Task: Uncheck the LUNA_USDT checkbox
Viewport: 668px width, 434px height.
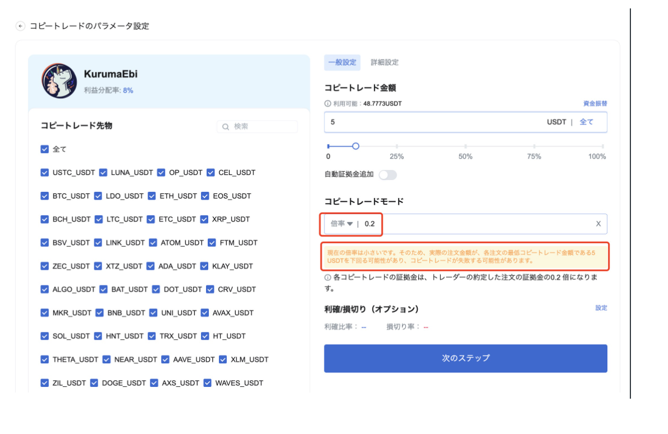Action: [x=103, y=172]
